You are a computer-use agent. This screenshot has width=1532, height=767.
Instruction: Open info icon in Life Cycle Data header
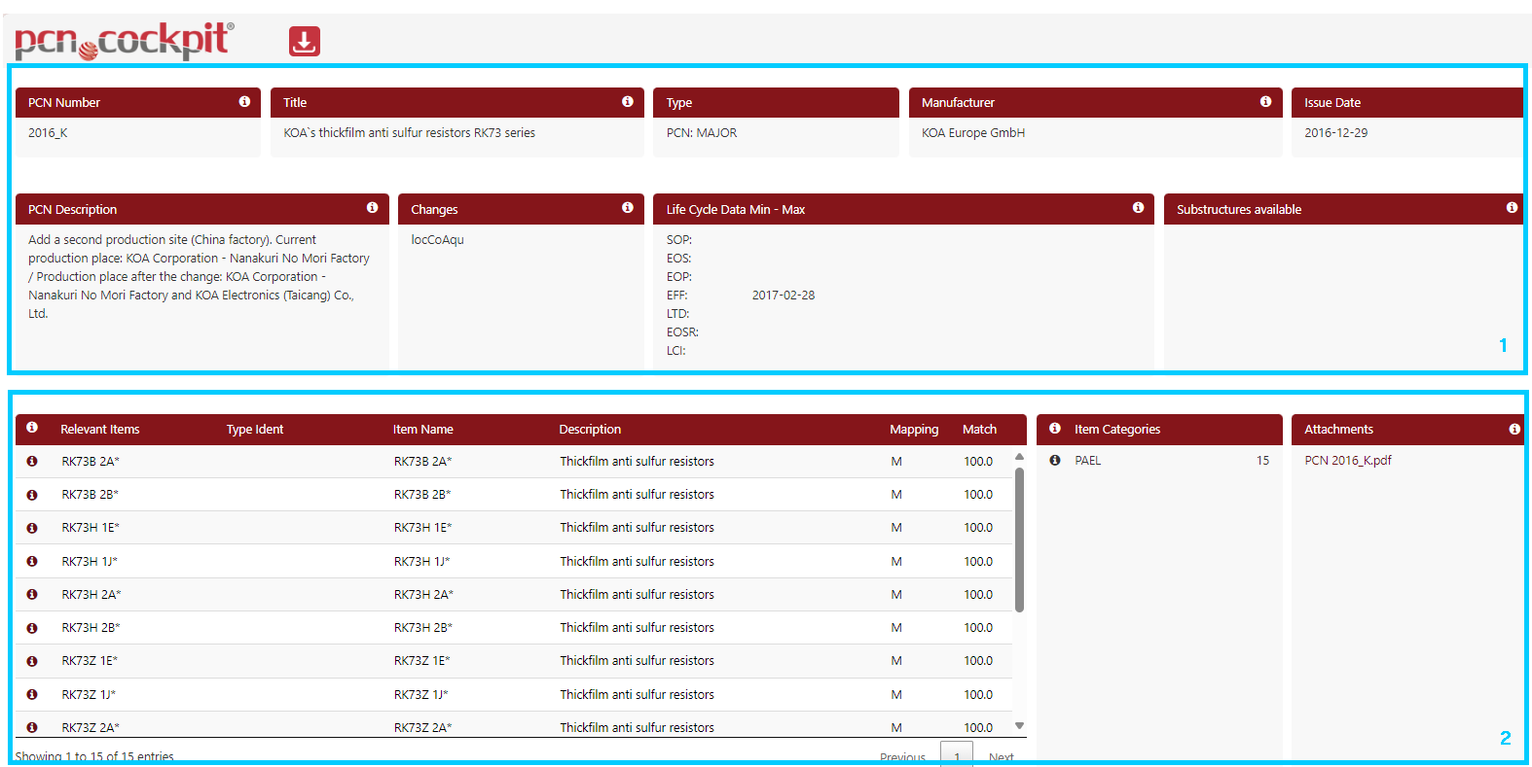click(1138, 208)
